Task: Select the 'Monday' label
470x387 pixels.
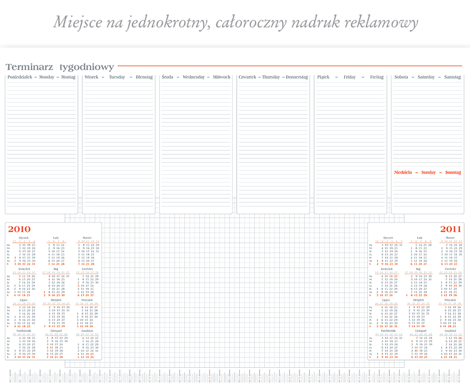Action: [x=47, y=77]
